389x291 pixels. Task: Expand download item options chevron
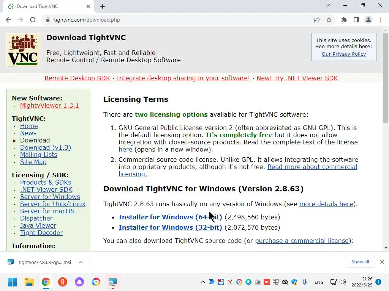point(81,262)
